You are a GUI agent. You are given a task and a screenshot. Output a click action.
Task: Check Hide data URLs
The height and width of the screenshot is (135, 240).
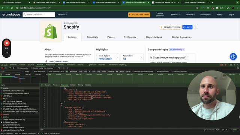[x=33, y=72]
